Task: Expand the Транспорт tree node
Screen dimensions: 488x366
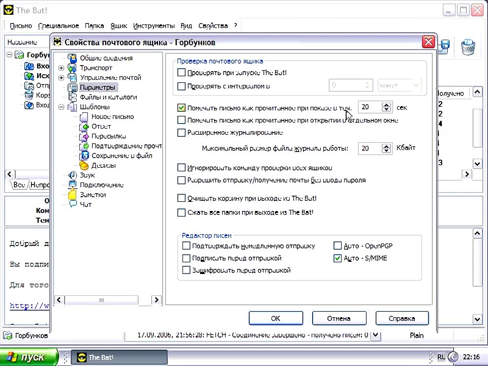Action: coord(62,68)
